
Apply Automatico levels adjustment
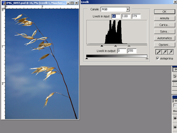pos(165,38)
